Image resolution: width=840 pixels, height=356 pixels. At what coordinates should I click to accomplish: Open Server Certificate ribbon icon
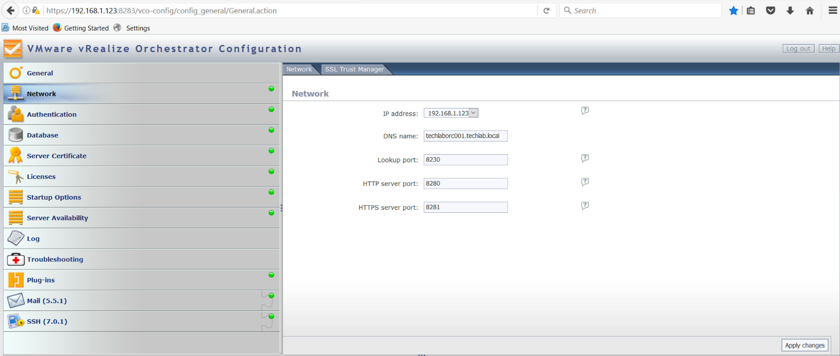point(15,155)
